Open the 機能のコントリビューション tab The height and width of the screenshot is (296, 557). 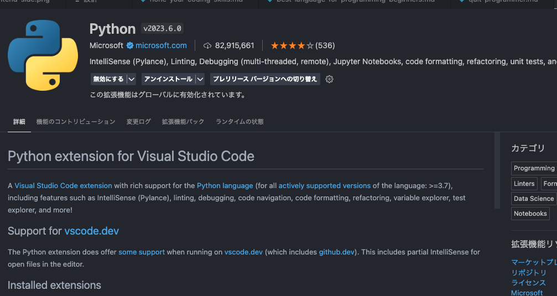pos(76,122)
